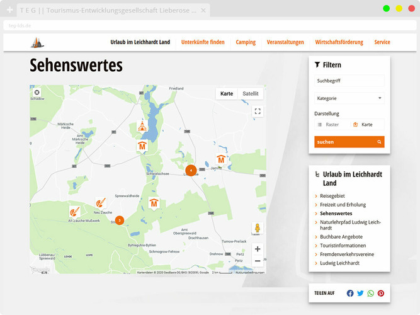Image resolution: width=420 pixels, height=315 pixels.
Task: Open Unterkünfte finden menu
Action: [x=203, y=42]
